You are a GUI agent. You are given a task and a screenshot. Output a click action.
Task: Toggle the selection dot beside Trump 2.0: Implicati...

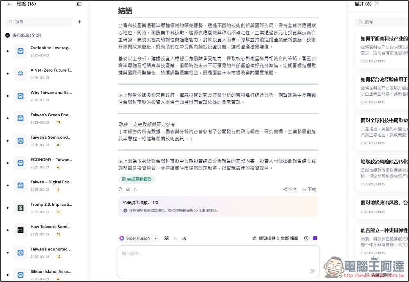pyautogui.click(x=7, y=208)
